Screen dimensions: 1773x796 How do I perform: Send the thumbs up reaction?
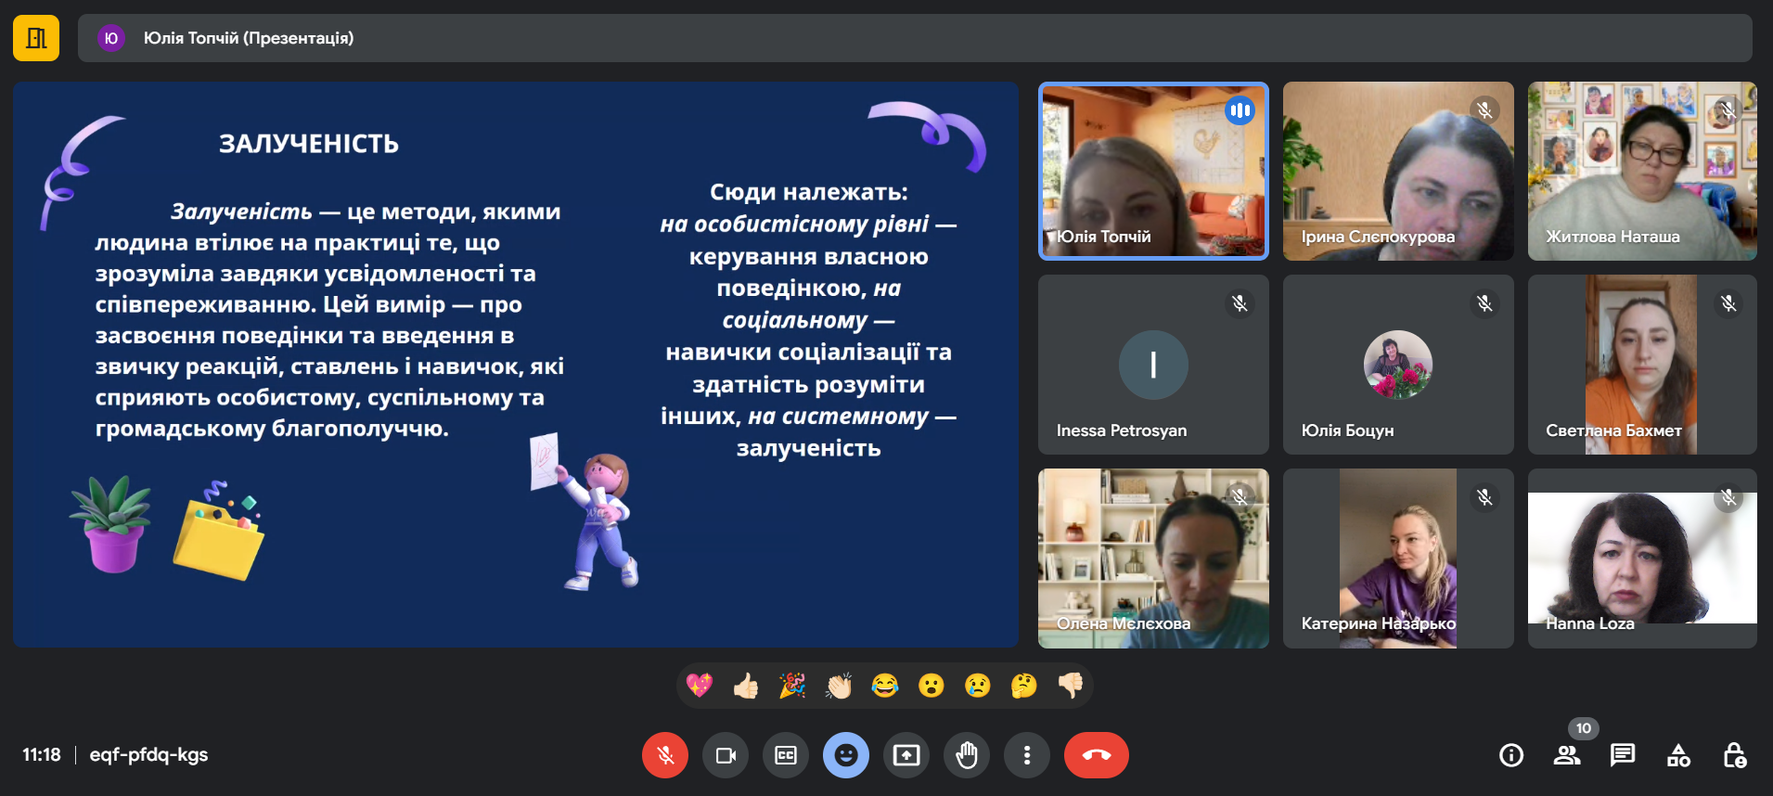tap(746, 686)
